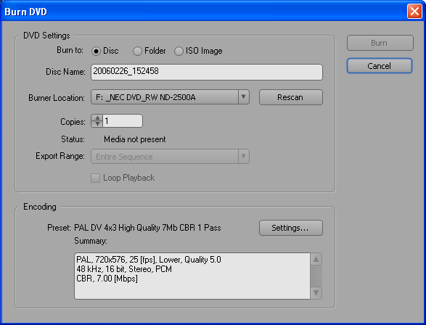Click the Burn button
Image resolution: width=426 pixels, height=325 pixels.
[380, 43]
